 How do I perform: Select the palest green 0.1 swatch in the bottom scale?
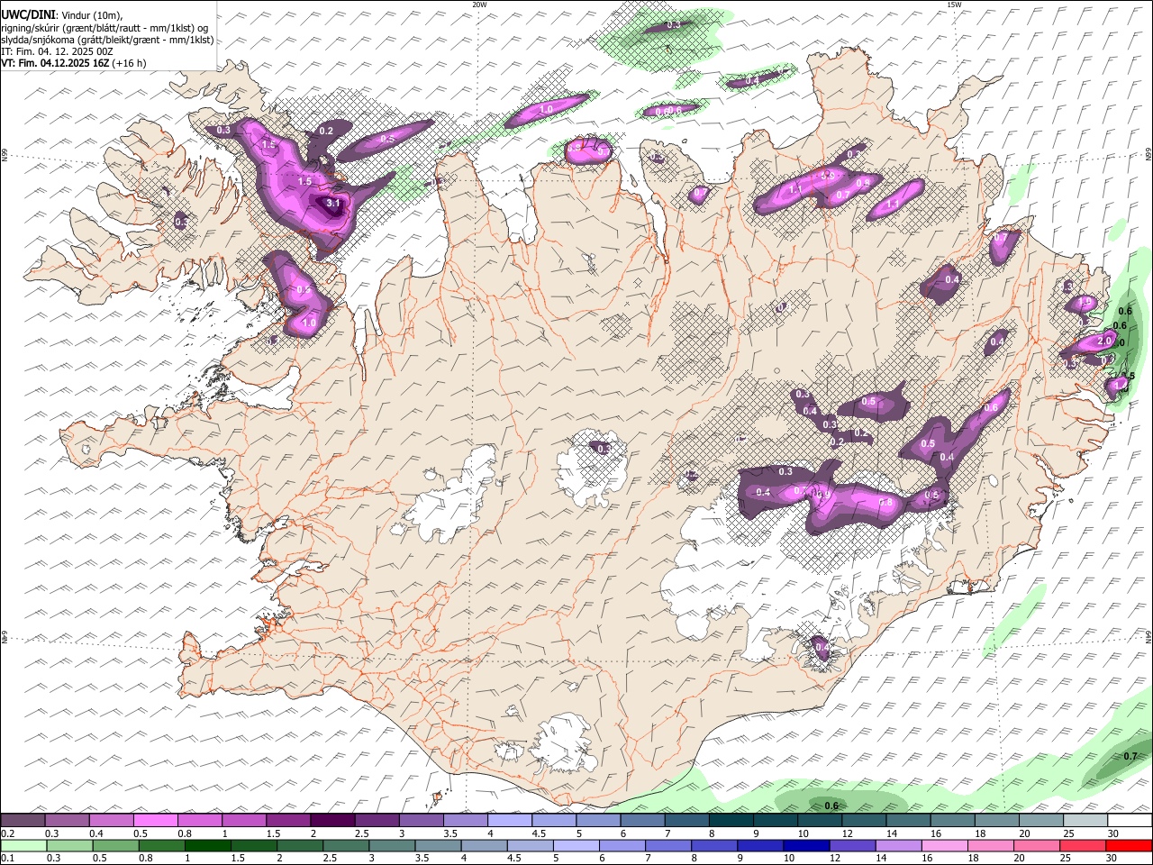pyautogui.click(x=23, y=846)
